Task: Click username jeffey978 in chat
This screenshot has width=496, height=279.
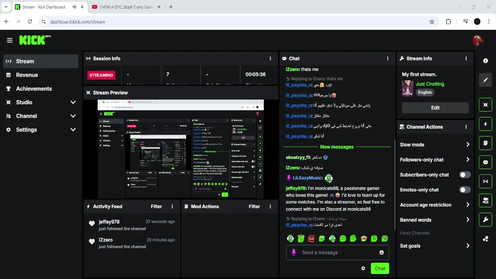Action: 296,188
